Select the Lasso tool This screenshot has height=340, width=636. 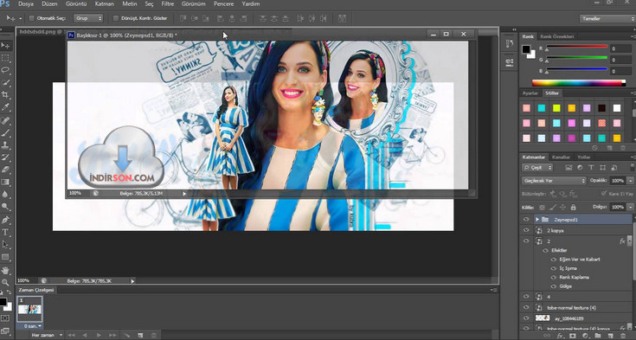point(5,70)
